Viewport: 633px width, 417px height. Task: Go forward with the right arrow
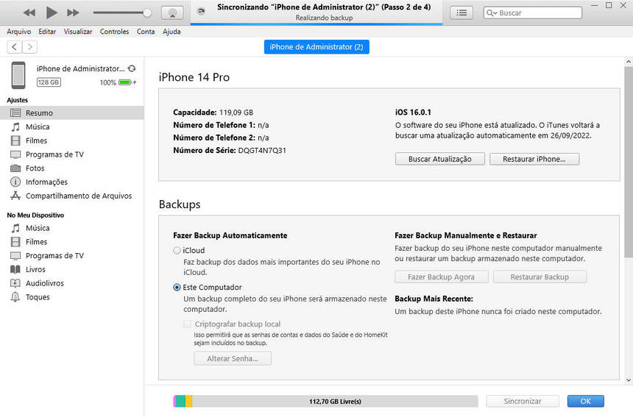(x=29, y=47)
